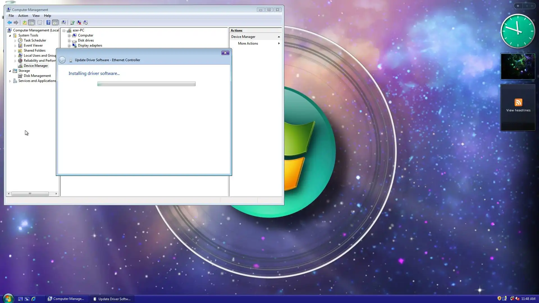The width and height of the screenshot is (539, 303).
Task: Open the Action menu
Action: point(23,16)
